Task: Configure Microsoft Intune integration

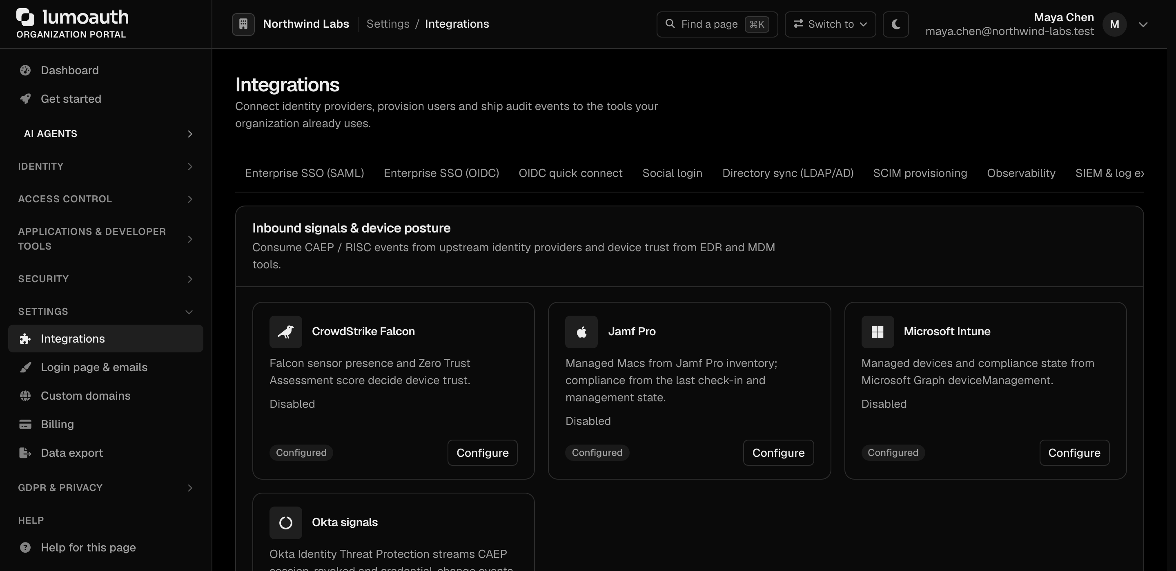Action: click(1074, 453)
